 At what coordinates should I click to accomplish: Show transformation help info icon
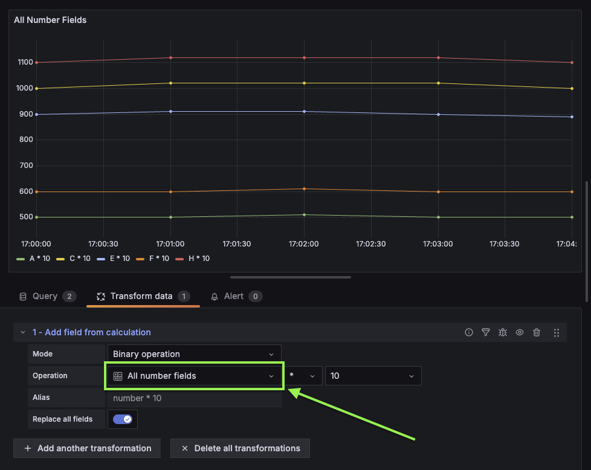point(469,332)
